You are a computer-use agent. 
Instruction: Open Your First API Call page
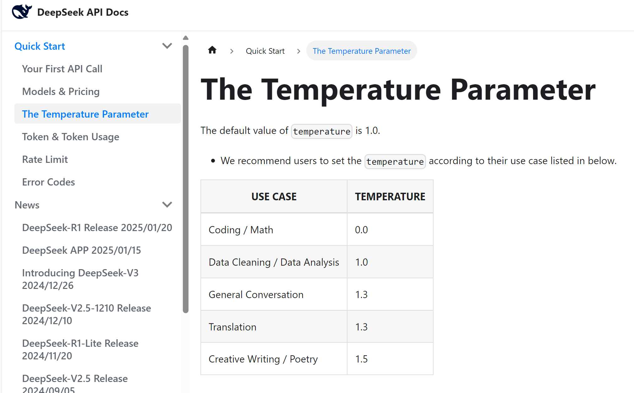pos(62,69)
